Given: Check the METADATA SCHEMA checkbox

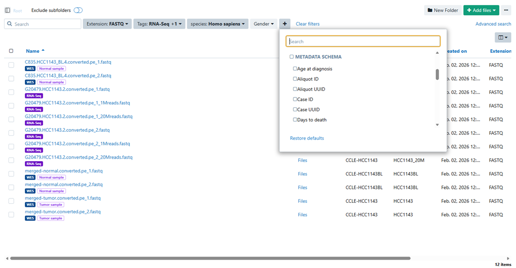Looking at the screenshot, I should point(292,57).
